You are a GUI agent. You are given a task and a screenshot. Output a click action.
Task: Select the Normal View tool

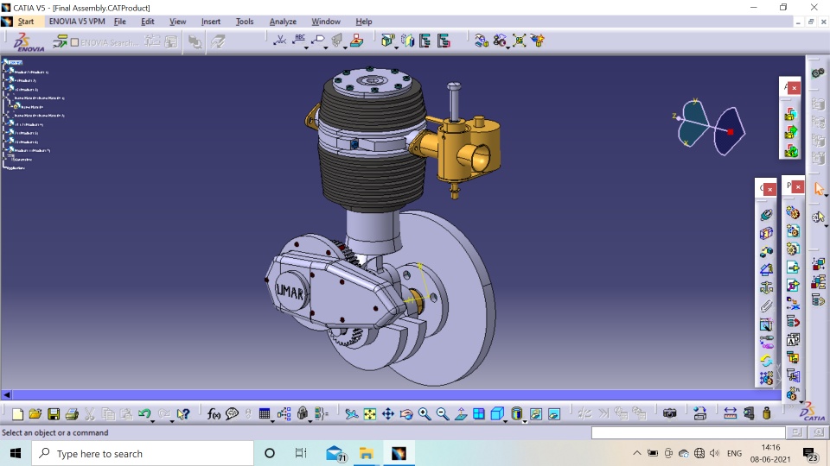point(461,413)
